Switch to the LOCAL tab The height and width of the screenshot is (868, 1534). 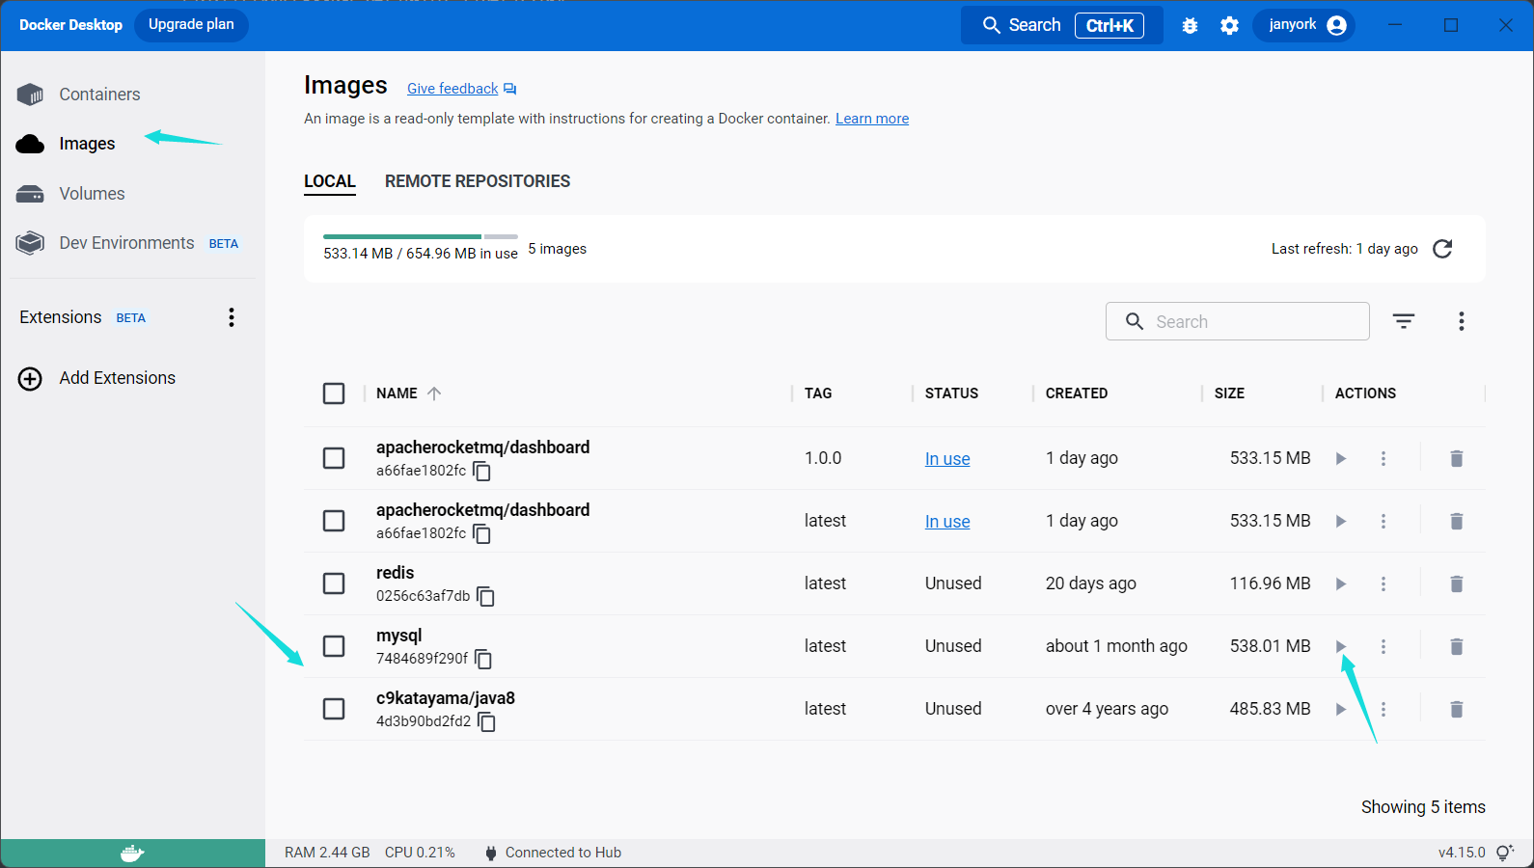click(330, 181)
